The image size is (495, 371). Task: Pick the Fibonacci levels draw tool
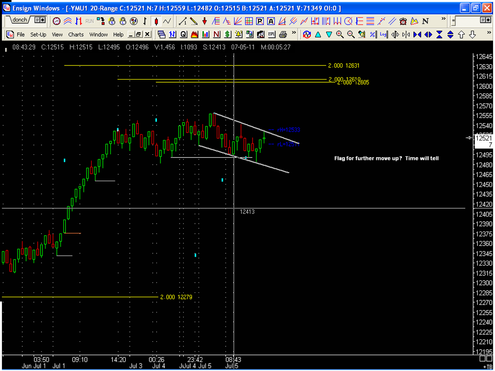tap(216, 21)
